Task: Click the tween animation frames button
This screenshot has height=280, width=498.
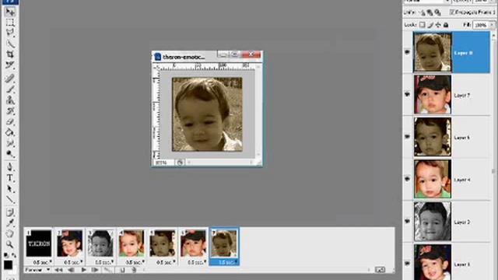Action: tap(107, 270)
